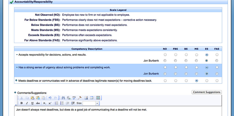234x116 pixels.
Task: Run the spell check tool
Action: 74,98
